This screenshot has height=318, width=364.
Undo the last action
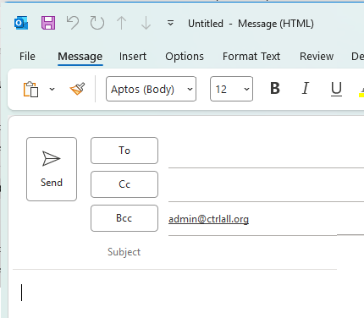(73, 23)
